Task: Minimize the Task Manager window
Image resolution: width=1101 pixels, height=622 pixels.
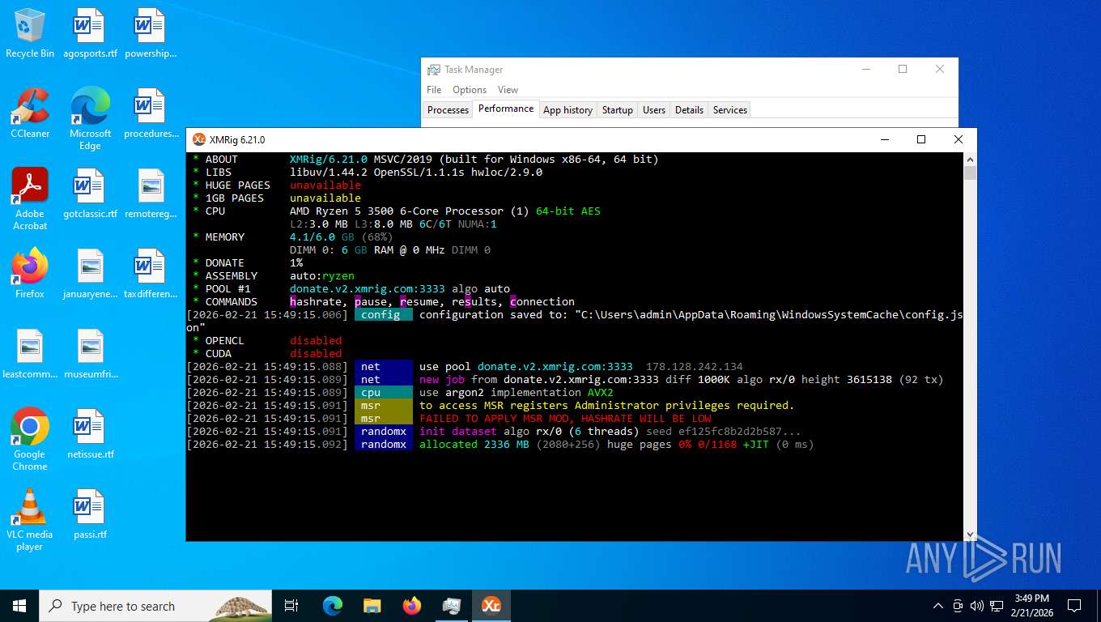Action: pos(865,70)
